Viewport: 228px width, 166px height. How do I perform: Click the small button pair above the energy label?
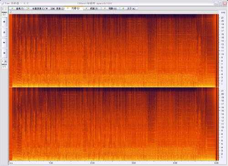4,9
